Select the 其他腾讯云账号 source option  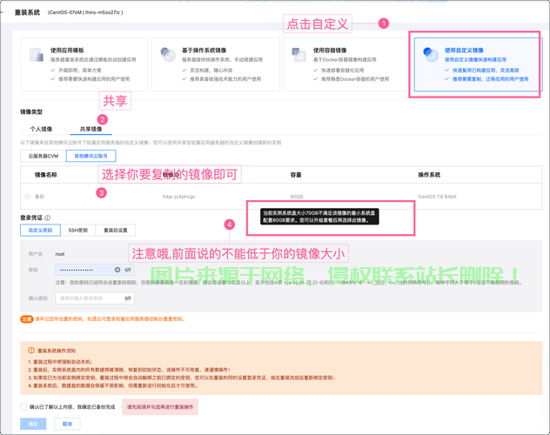(x=91, y=156)
